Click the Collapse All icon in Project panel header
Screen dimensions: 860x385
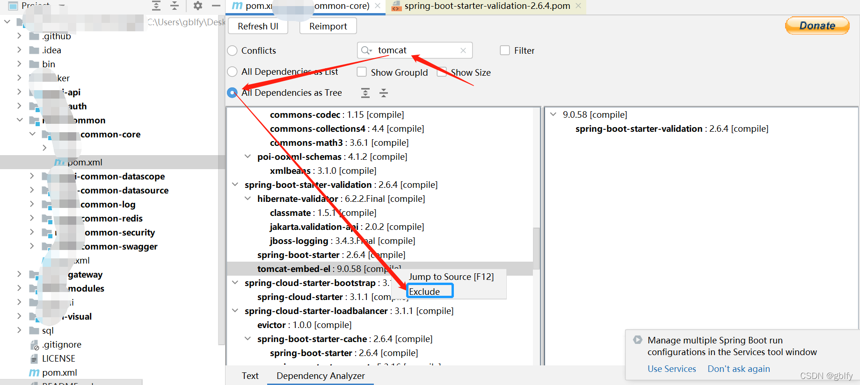point(175,6)
